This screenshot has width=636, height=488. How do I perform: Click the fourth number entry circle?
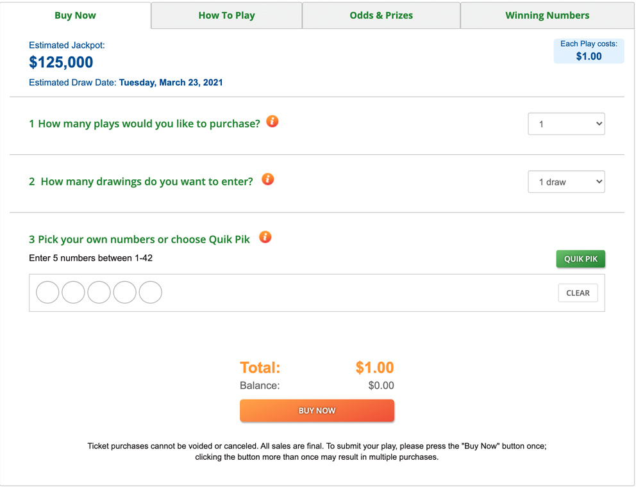(x=124, y=292)
